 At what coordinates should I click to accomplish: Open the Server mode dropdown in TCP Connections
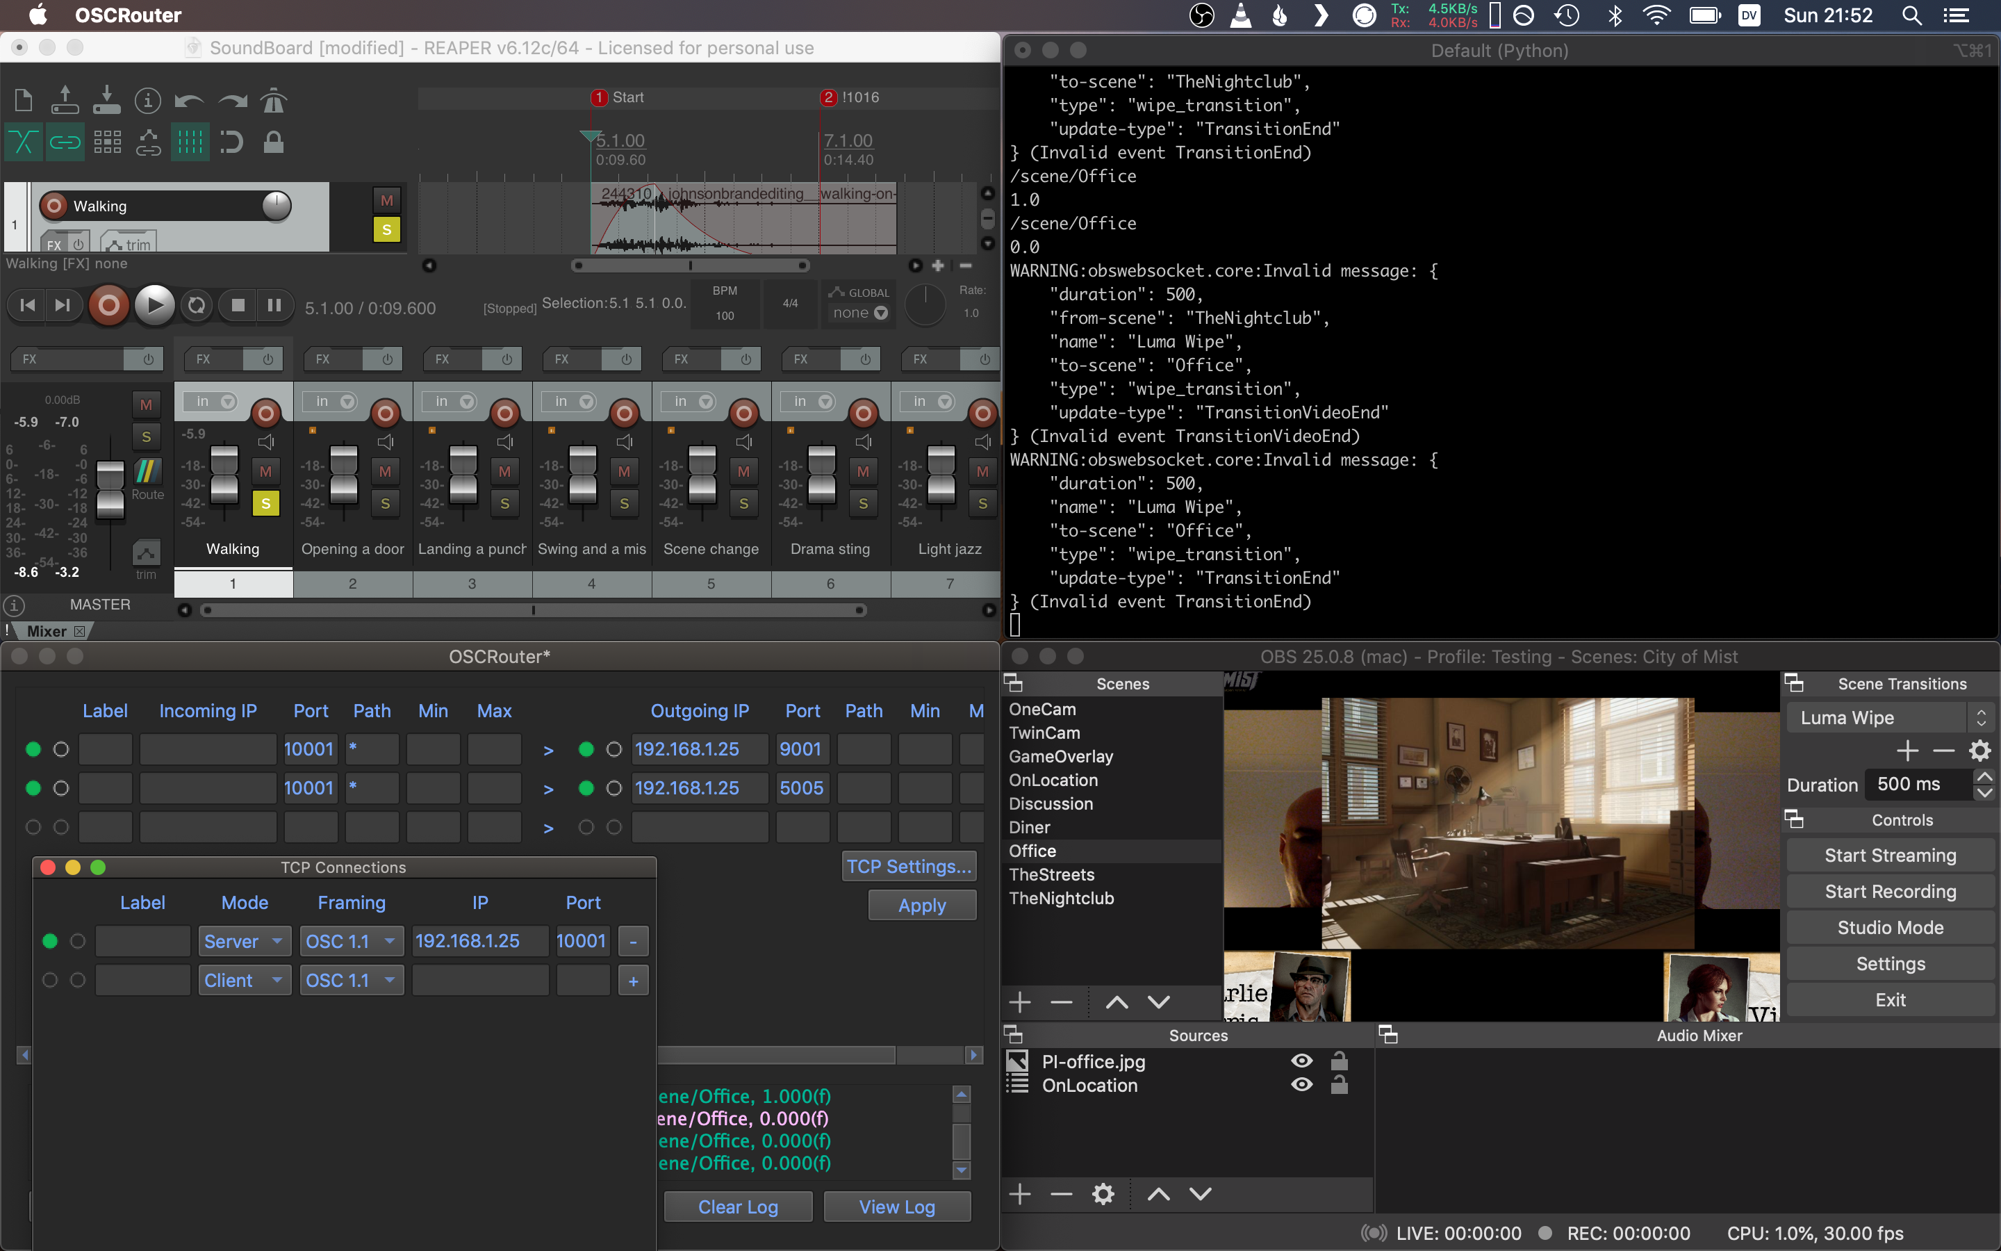click(x=244, y=941)
